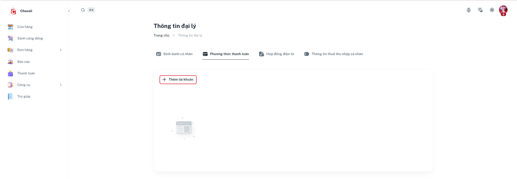Open the settings gear icon
Image resolution: width=517 pixels, height=179 pixels.
pyautogui.click(x=492, y=10)
